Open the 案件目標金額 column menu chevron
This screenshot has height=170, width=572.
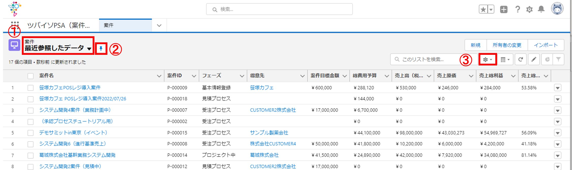coord(345,76)
